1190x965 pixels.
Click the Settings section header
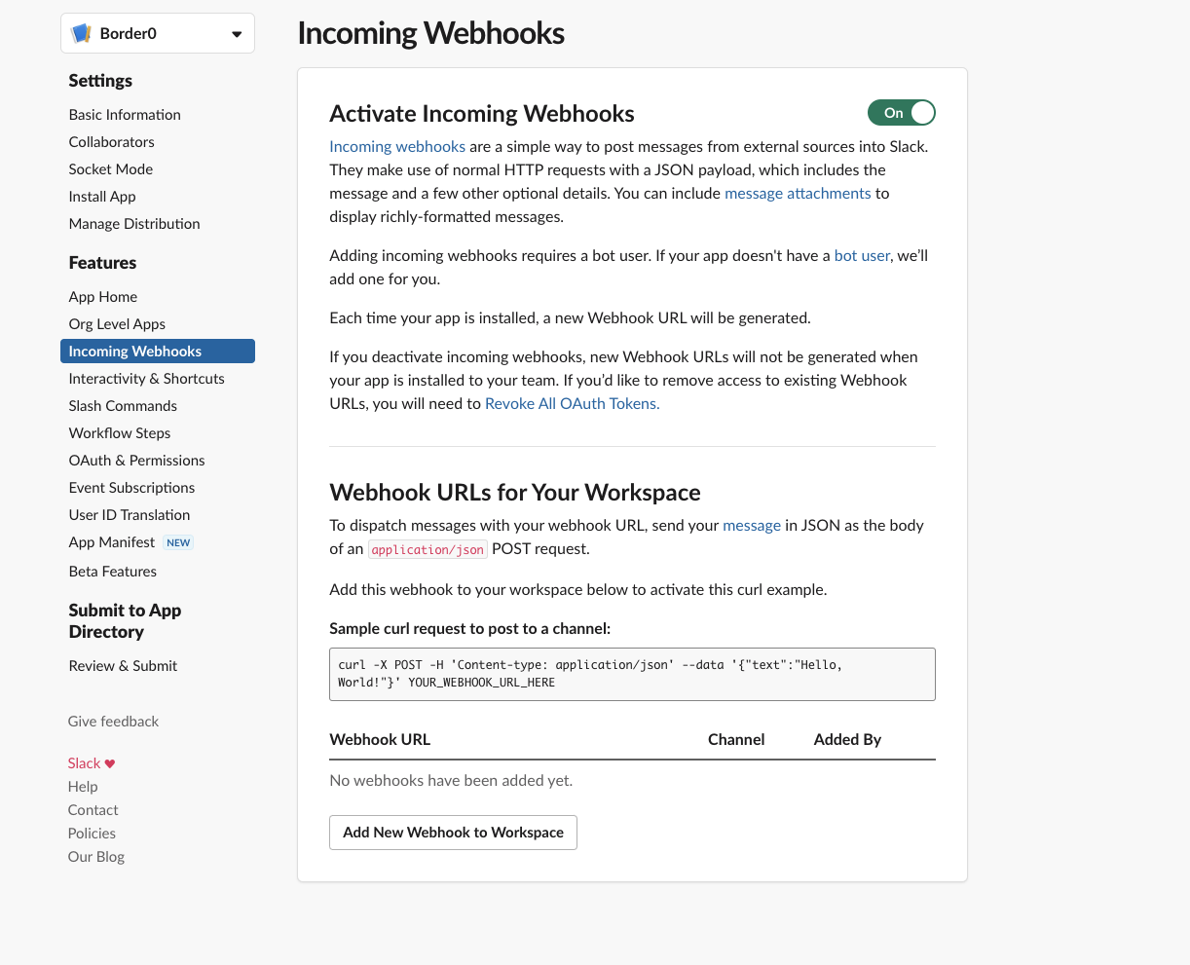point(100,81)
